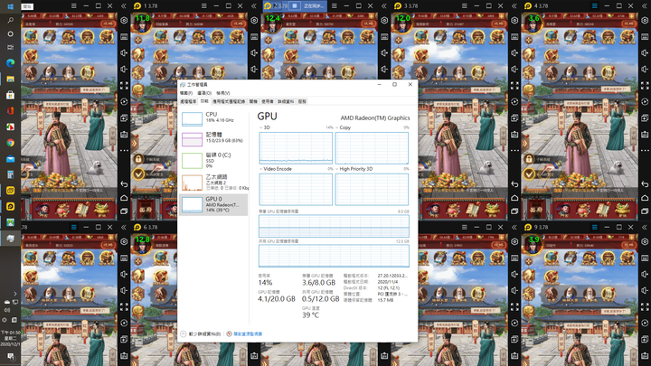
Task: Switch to the 應用程式歷程記錄 tab
Action: (x=229, y=101)
